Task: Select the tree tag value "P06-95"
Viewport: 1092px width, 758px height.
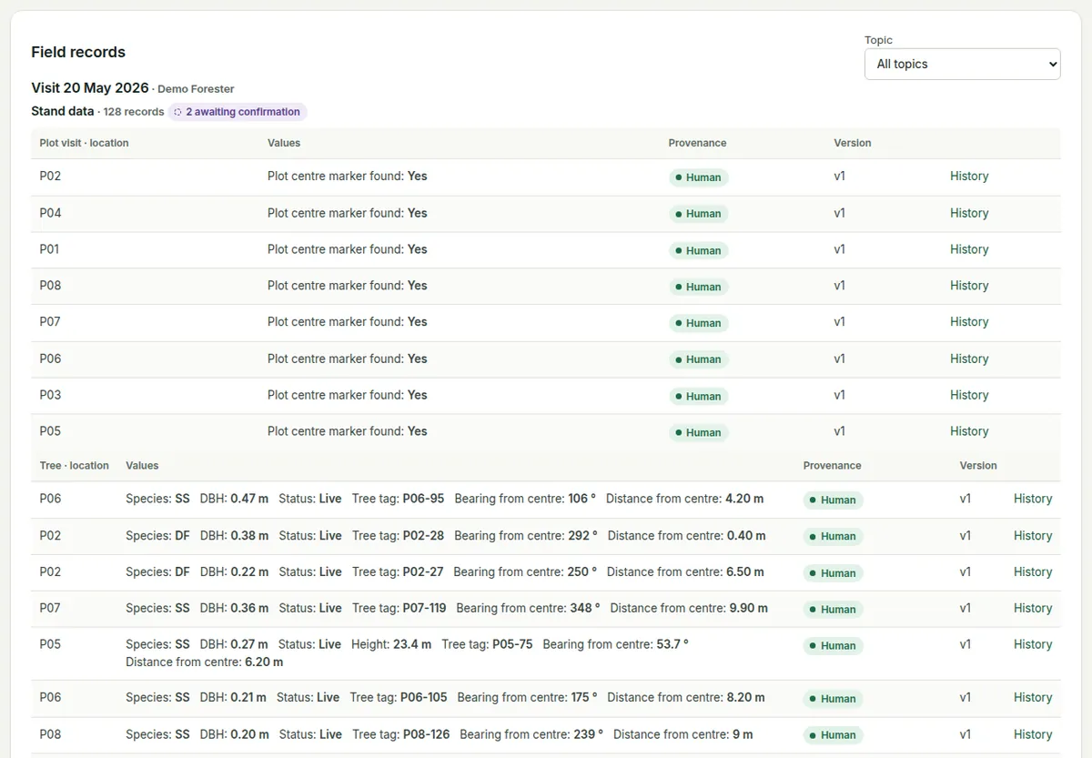Action: tap(422, 499)
